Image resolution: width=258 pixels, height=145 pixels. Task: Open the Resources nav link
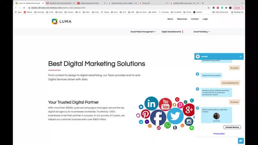[x=182, y=19]
